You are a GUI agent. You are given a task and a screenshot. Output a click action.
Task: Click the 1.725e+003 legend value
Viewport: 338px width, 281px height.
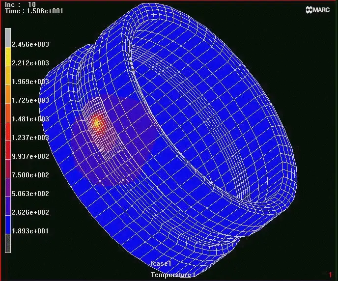[30, 100]
